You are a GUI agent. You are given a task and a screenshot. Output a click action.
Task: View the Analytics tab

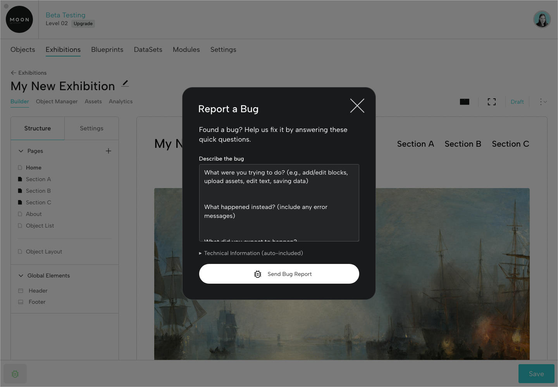coord(121,101)
